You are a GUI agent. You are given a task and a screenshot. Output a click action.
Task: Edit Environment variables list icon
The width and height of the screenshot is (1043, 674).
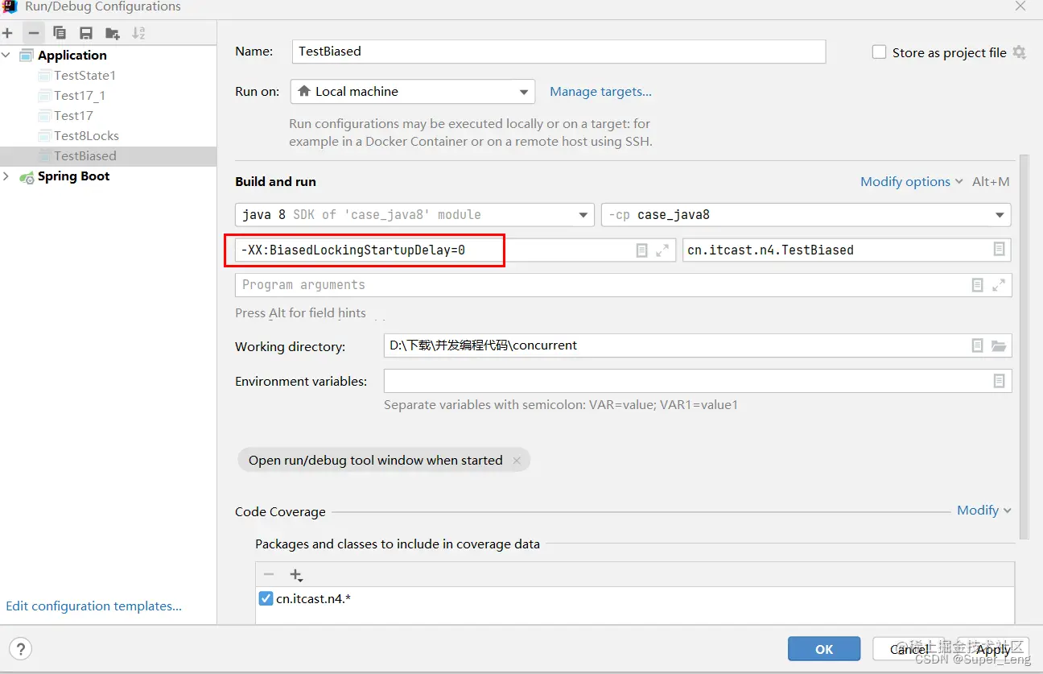click(x=999, y=381)
